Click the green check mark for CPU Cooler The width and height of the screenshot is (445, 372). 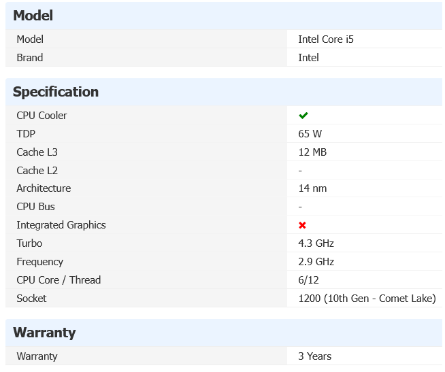[x=303, y=116]
